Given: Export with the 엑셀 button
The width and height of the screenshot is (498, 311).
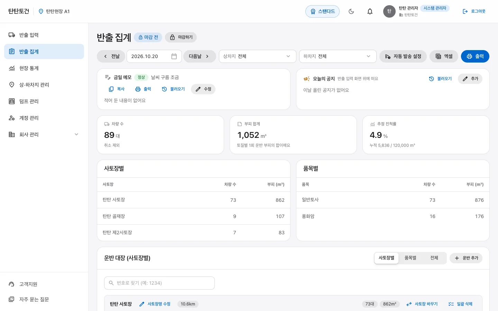Looking at the screenshot, I should [444, 56].
